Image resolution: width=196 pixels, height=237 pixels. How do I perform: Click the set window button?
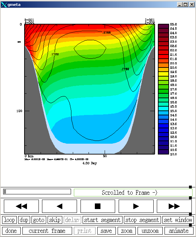[x=178, y=220]
